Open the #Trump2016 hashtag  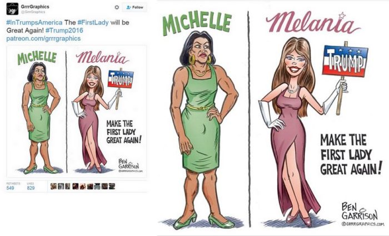click(64, 31)
